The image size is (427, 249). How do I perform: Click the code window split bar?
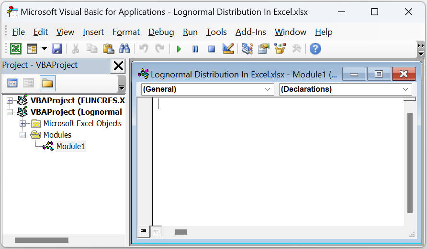click(410, 99)
